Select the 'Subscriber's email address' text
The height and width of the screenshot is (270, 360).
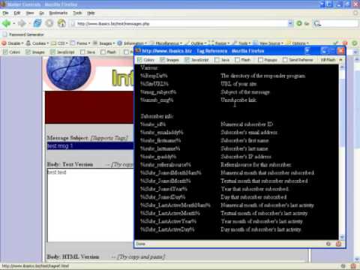tap(249, 132)
